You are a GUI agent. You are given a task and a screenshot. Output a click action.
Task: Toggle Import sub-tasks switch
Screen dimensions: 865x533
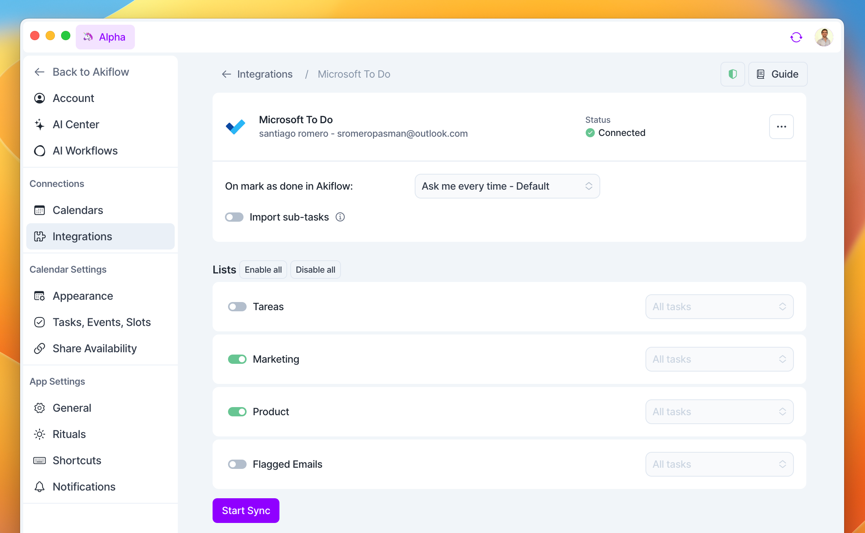click(x=234, y=217)
